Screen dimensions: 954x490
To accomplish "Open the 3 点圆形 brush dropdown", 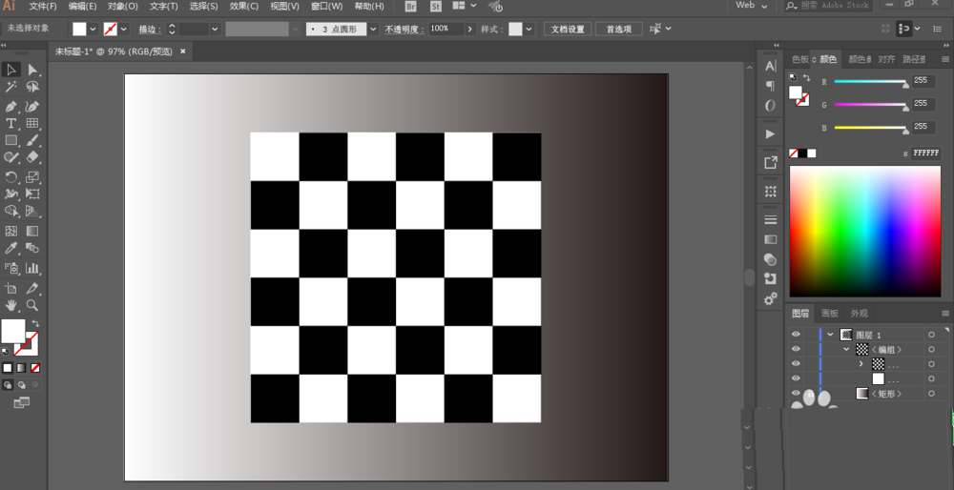I will (x=373, y=29).
